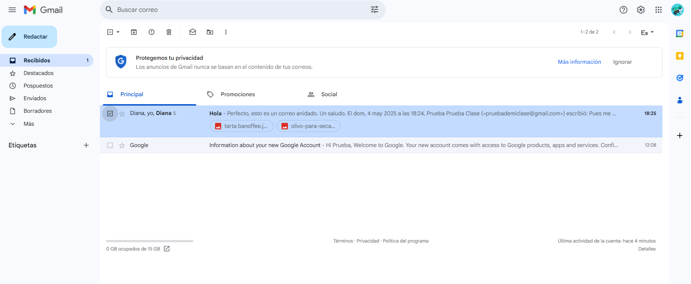The height and width of the screenshot is (284, 691).
Task: Star the Google email
Action: tap(122, 145)
